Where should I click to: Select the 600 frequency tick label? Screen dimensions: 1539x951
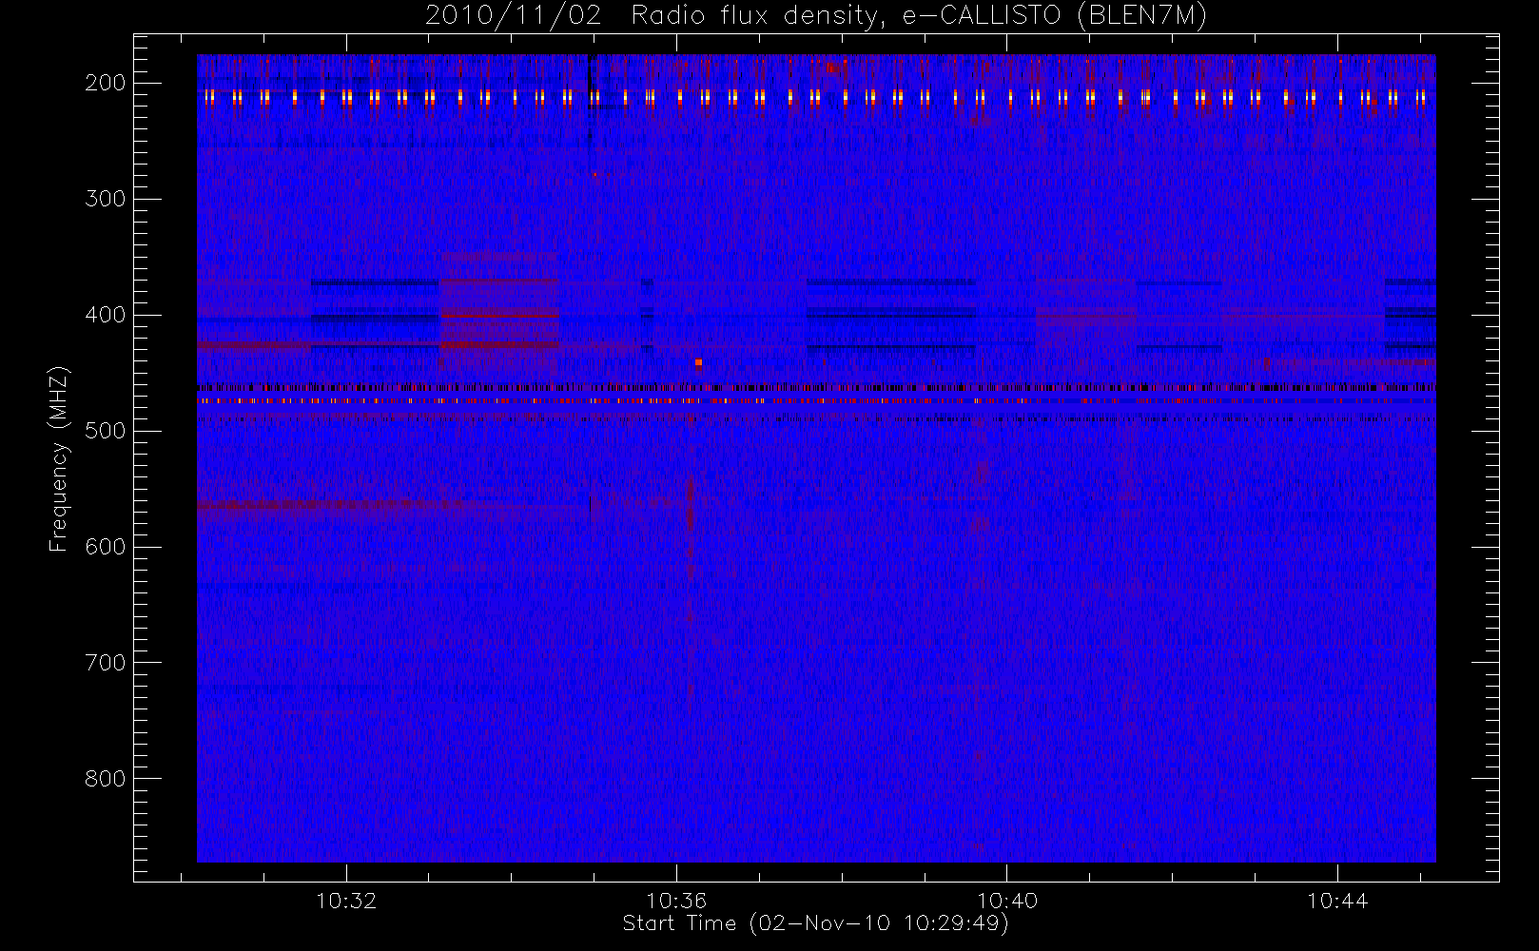pyautogui.click(x=106, y=547)
